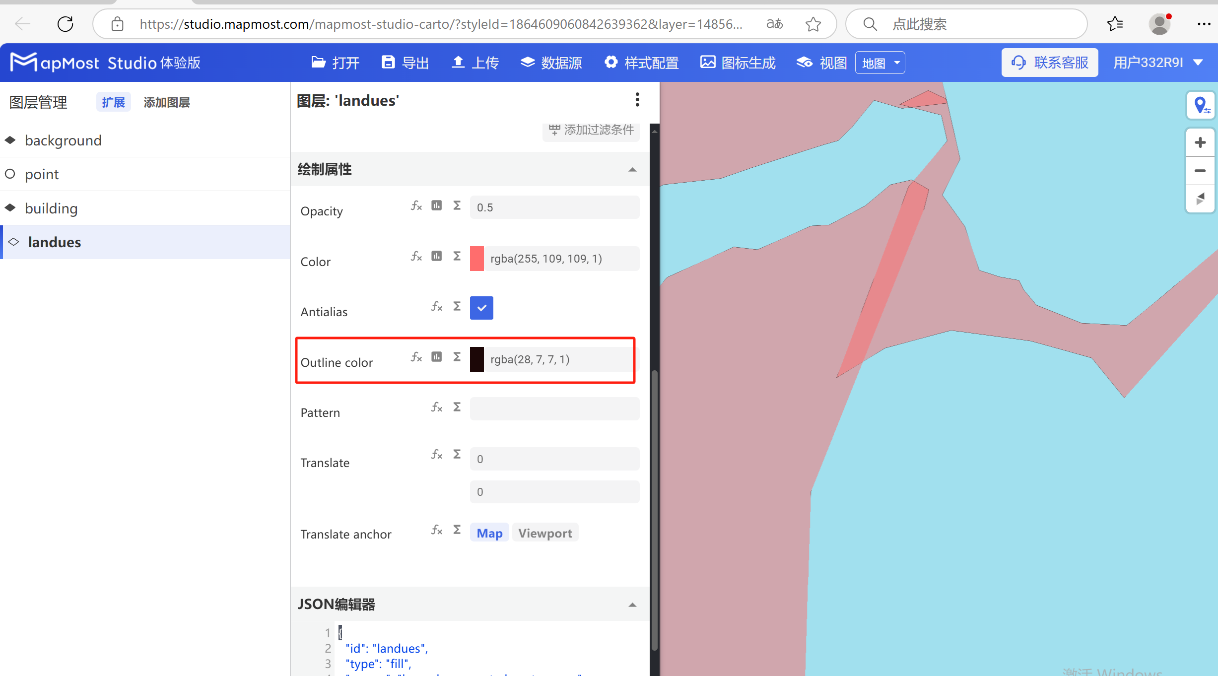Select Map as Translate anchor
The image size is (1218, 676).
coord(489,533)
